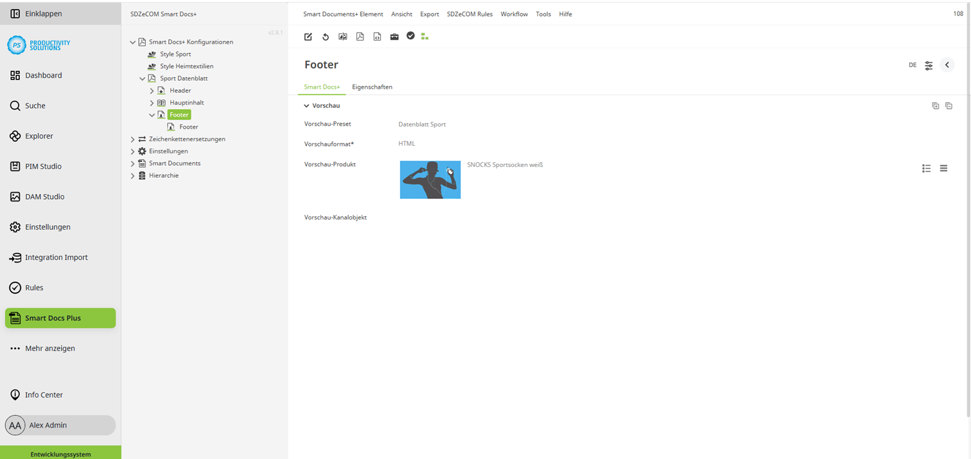
Task: Collapse the Sport Datenblatt tree branch
Action: point(141,78)
